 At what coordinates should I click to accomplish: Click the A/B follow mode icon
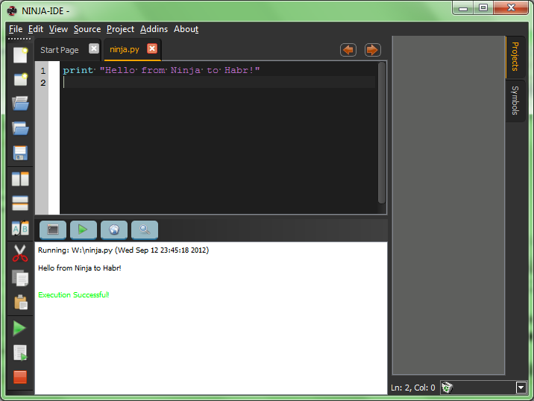click(20, 228)
